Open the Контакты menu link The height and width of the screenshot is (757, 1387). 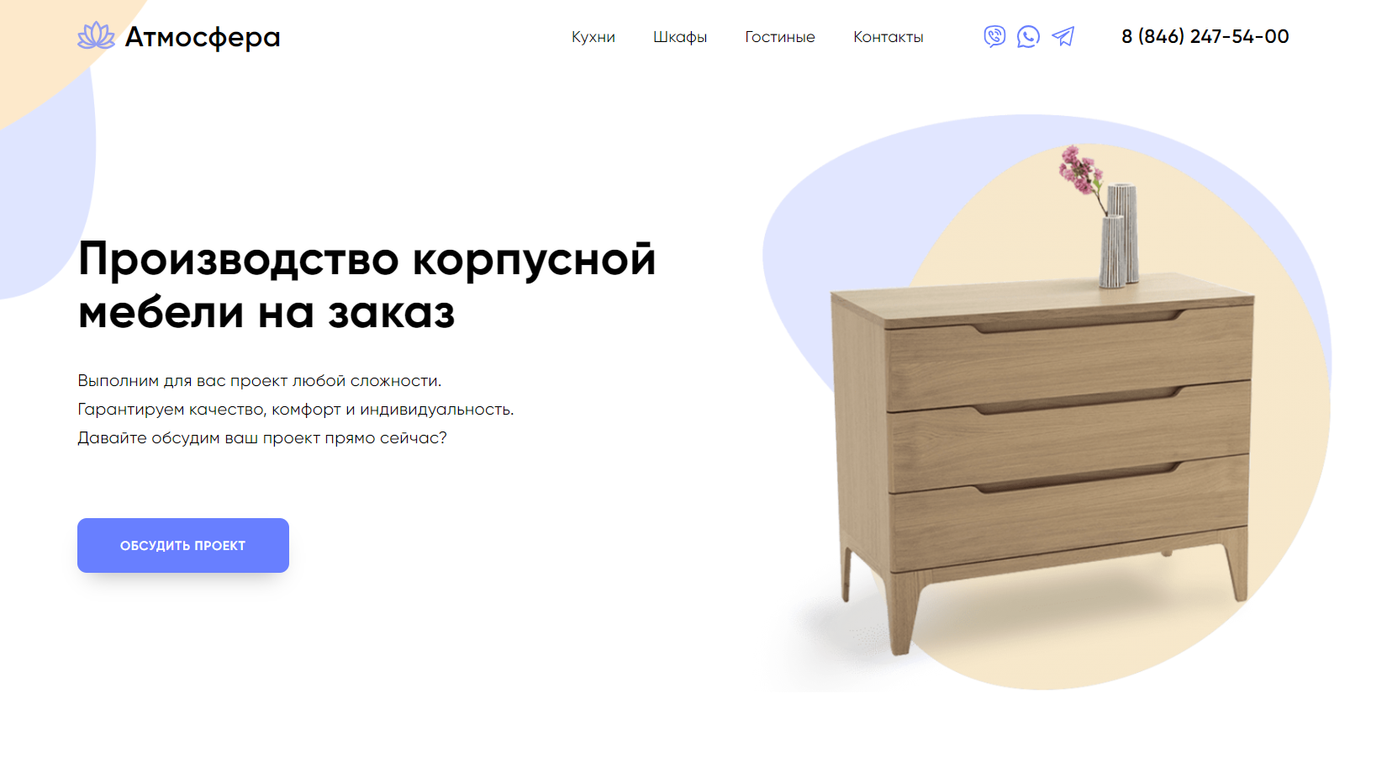coord(889,37)
